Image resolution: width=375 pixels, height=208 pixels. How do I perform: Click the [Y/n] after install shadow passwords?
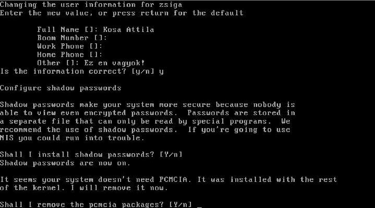coord(171,155)
